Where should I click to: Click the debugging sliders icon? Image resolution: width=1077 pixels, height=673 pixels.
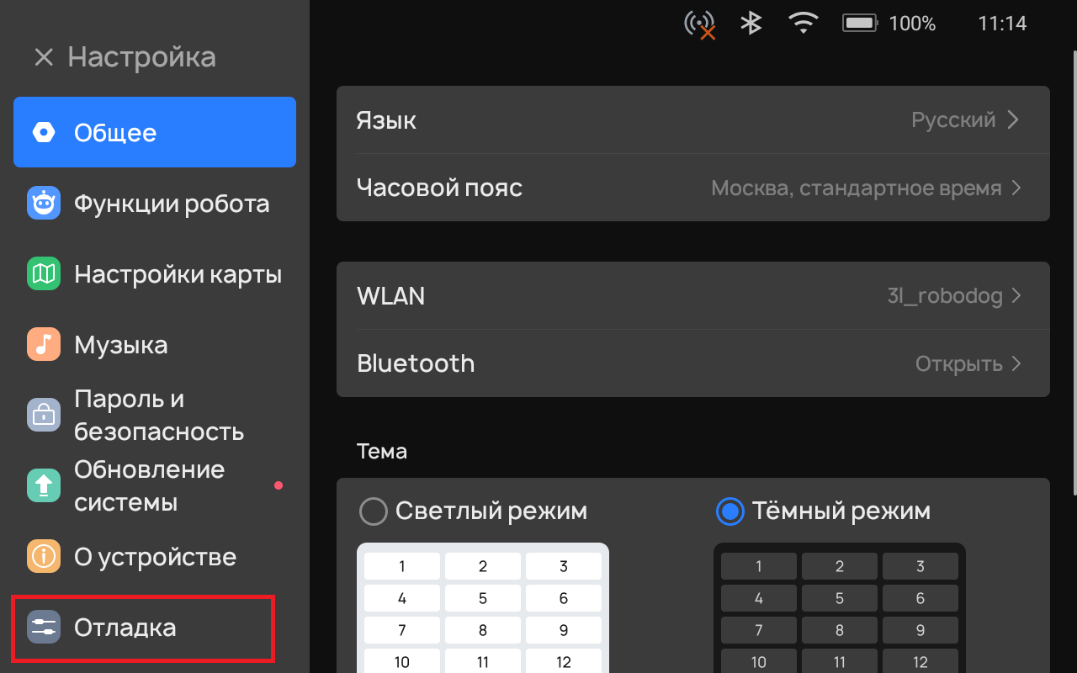click(x=43, y=628)
